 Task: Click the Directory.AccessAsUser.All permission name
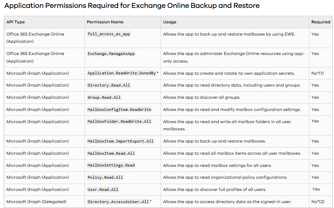pyautogui.click(x=118, y=202)
